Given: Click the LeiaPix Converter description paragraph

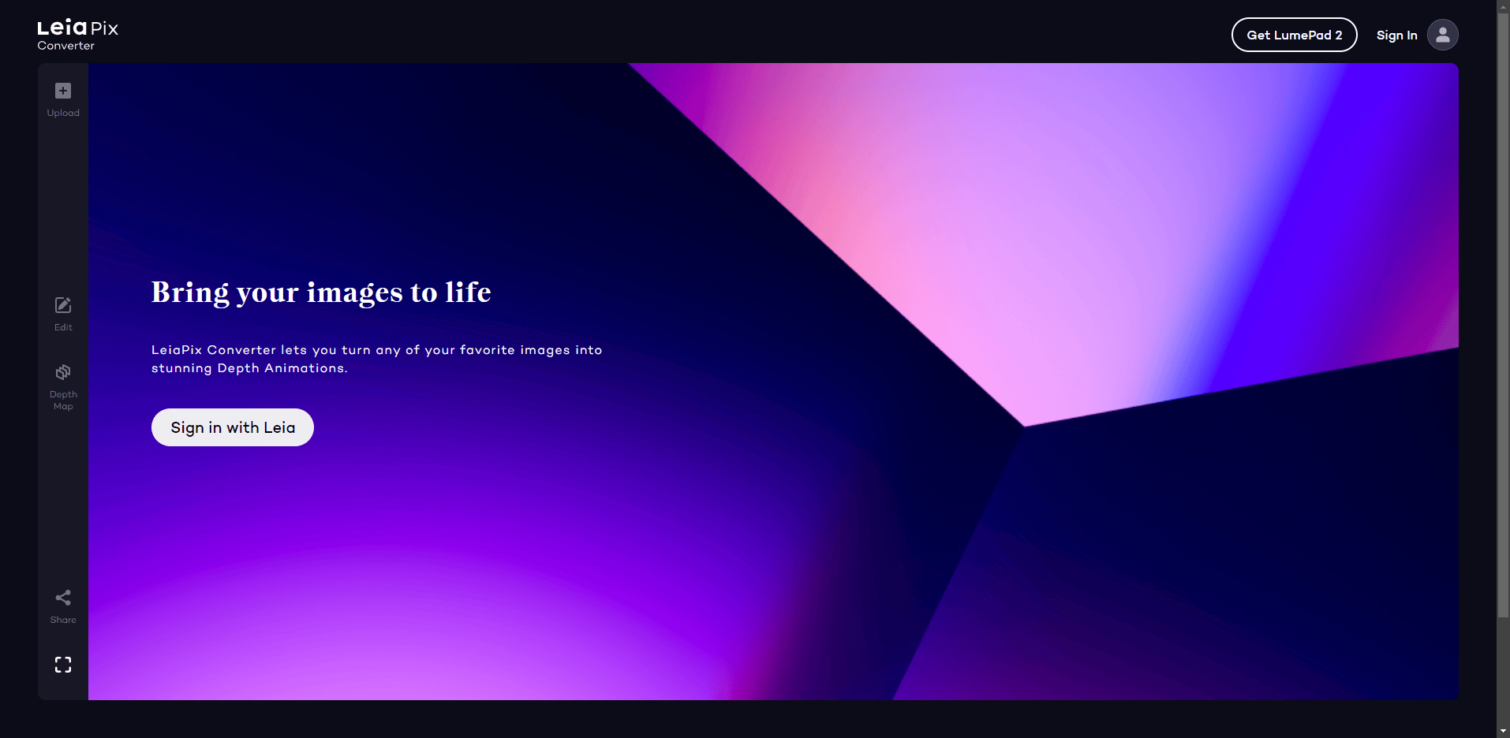Looking at the screenshot, I should pos(376,359).
